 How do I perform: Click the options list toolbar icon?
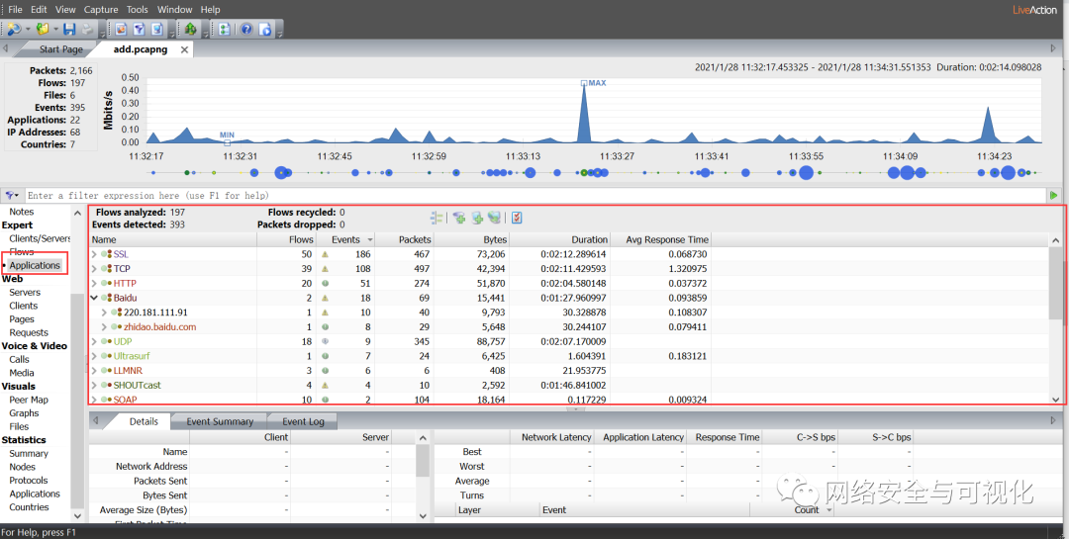click(x=225, y=29)
